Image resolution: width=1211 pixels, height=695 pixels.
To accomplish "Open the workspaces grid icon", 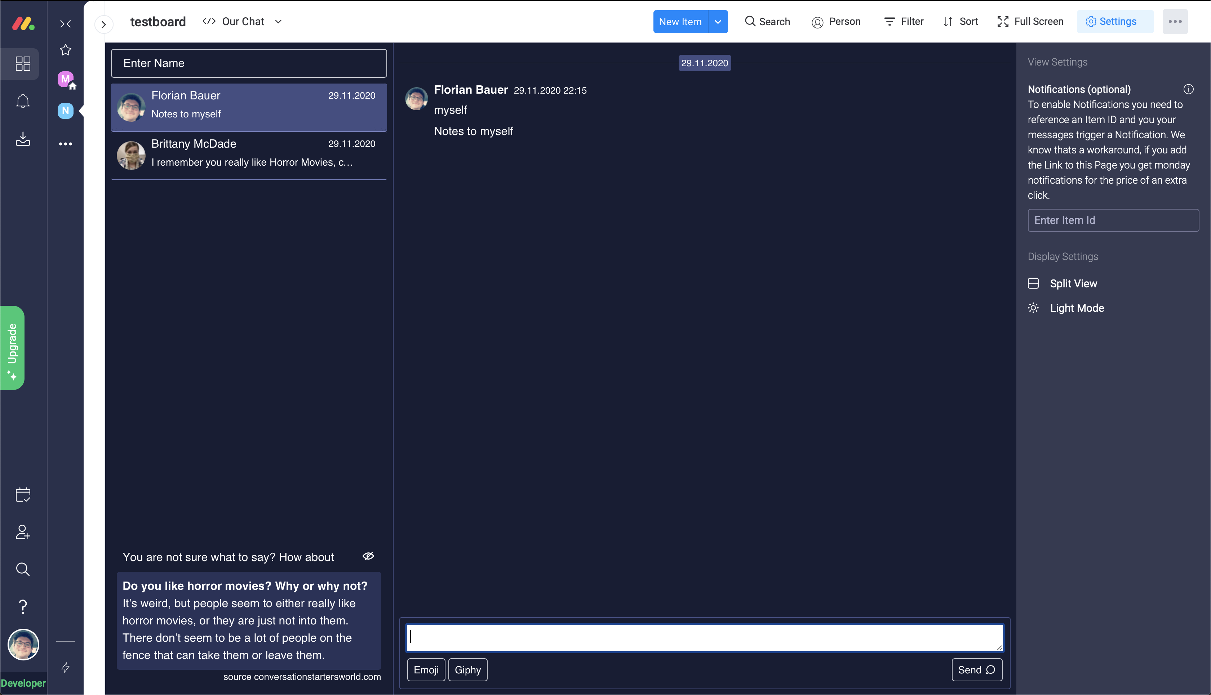I will [22, 63].
